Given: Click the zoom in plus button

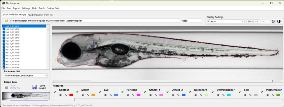Looking at the screenshot, I should click(263, 21).
